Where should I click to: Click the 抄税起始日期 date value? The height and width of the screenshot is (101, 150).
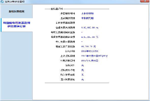pos(90,60)
